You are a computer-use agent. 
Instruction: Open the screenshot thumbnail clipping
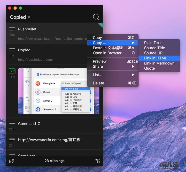click(x=58, y=91)
